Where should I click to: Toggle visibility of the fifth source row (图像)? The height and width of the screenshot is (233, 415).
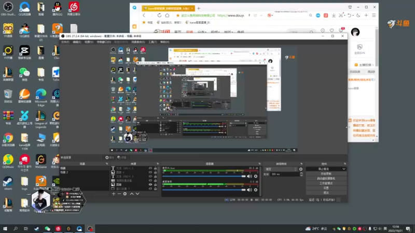(150, 184)
